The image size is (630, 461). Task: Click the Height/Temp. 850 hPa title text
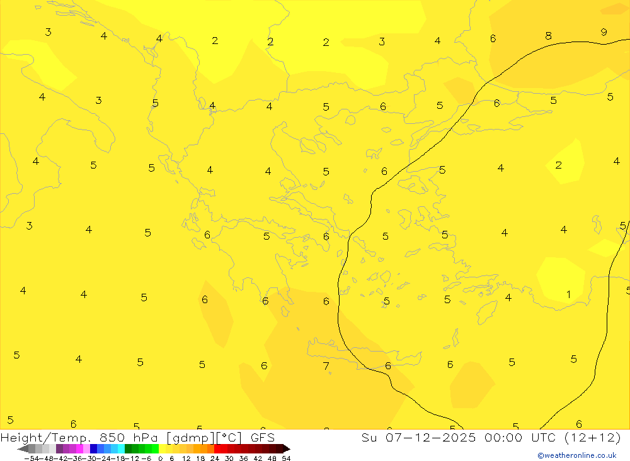pyautogui.click(x=79, y=437)
